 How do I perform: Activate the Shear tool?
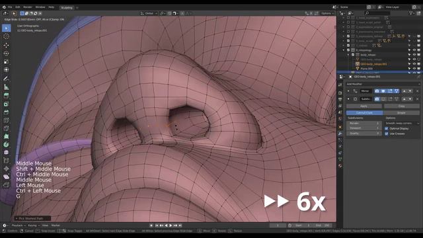click(x=6, y=177)
